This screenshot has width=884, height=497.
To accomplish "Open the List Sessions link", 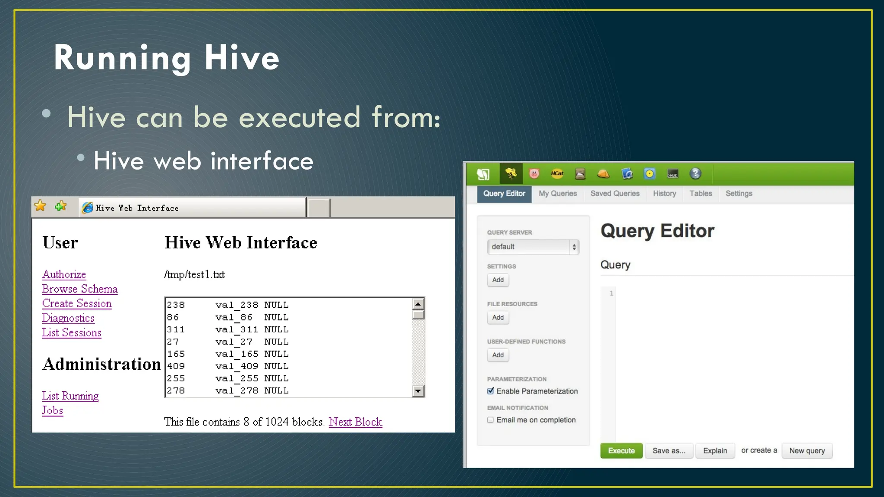I will point(72,333).
